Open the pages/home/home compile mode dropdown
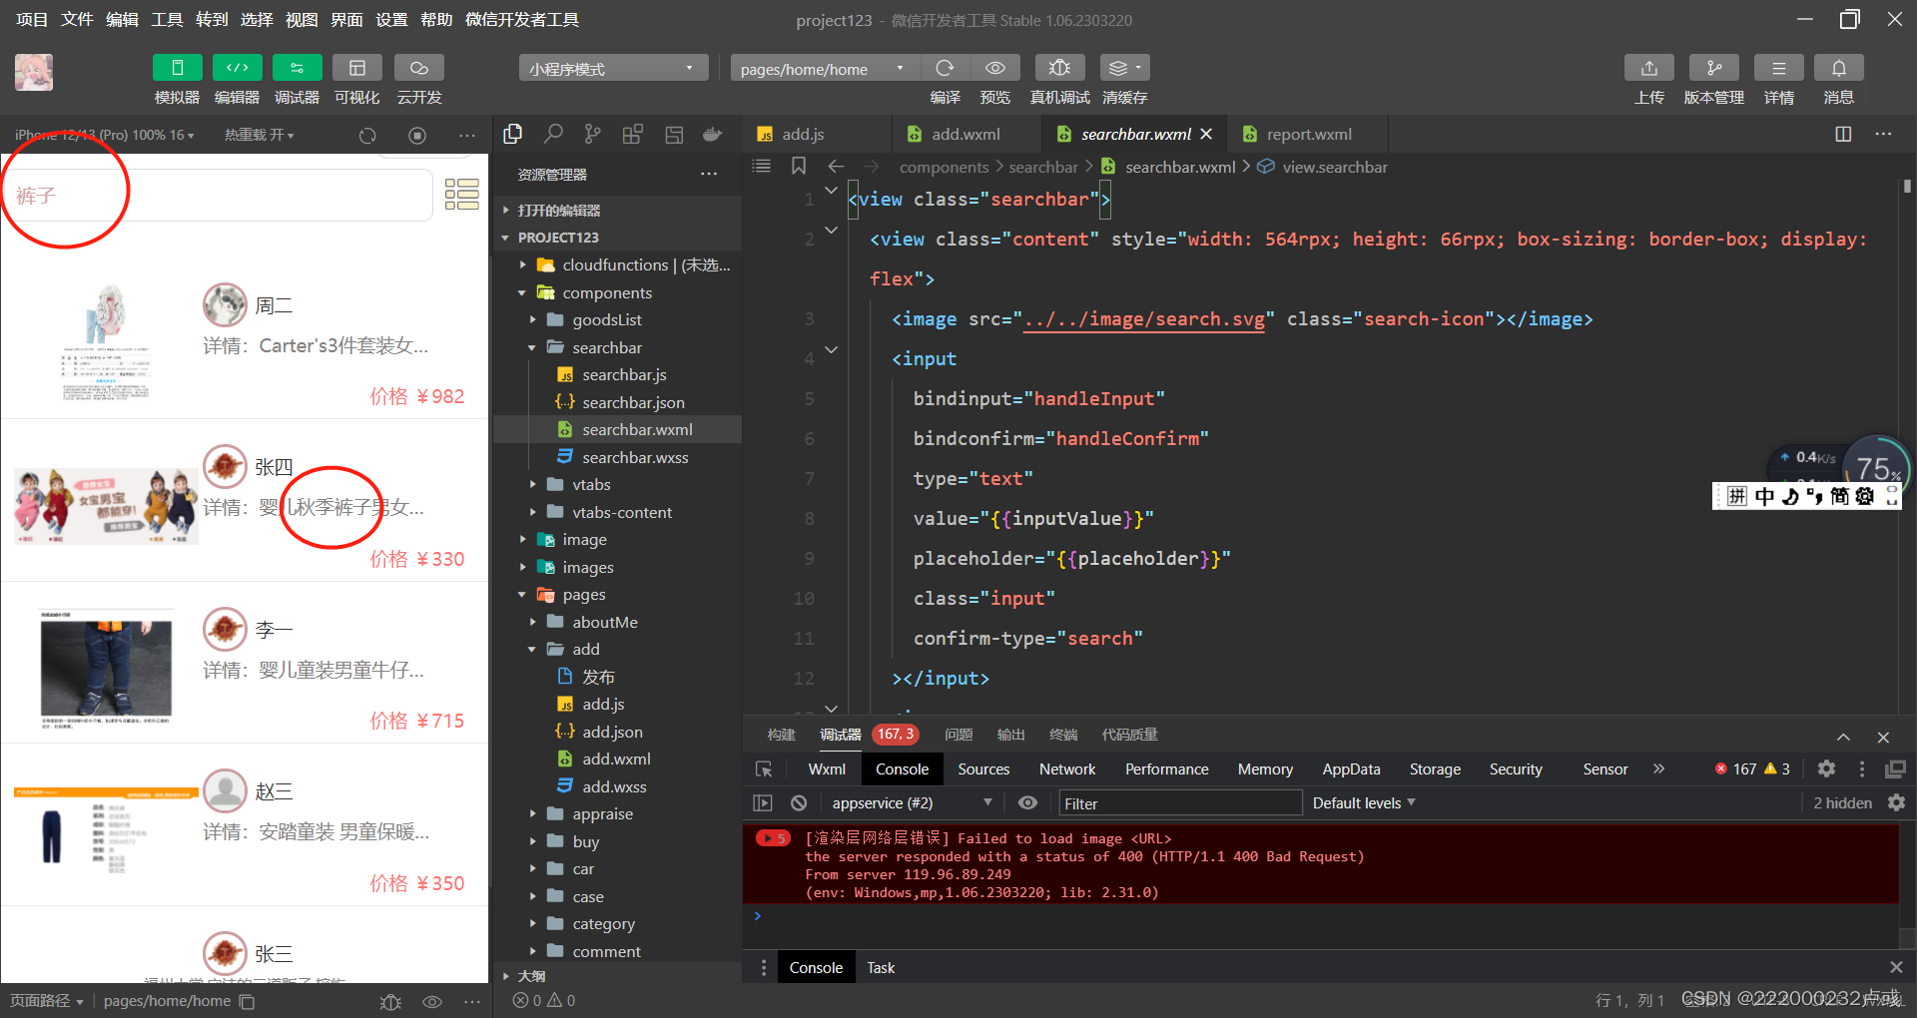The height and width of the screenshot is (1018, 1917). tap(825, 68)
